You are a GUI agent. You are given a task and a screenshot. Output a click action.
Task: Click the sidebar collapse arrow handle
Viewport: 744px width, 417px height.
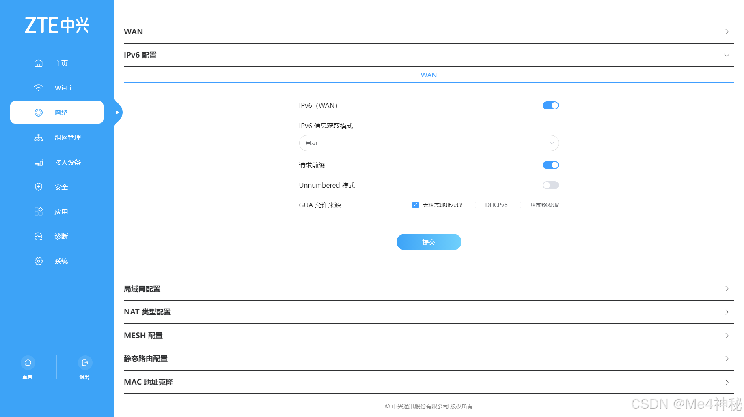(x=118, y=112)
